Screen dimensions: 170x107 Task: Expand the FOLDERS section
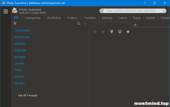[20, 44]
